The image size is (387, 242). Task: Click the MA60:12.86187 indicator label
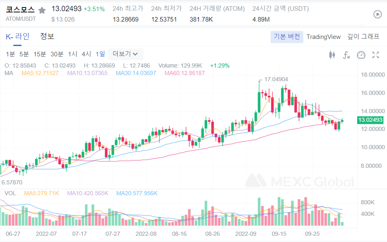coord(185,73)
